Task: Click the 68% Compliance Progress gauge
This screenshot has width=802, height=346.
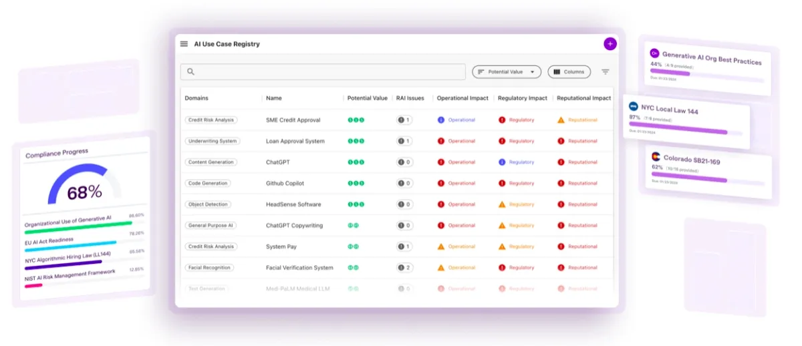Action: tap(84, 186)
